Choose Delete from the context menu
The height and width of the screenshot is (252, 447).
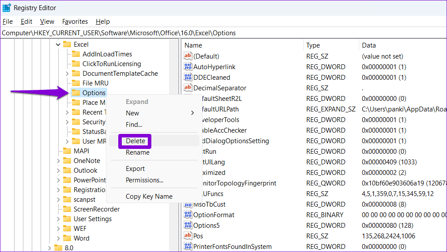point(154,141)
